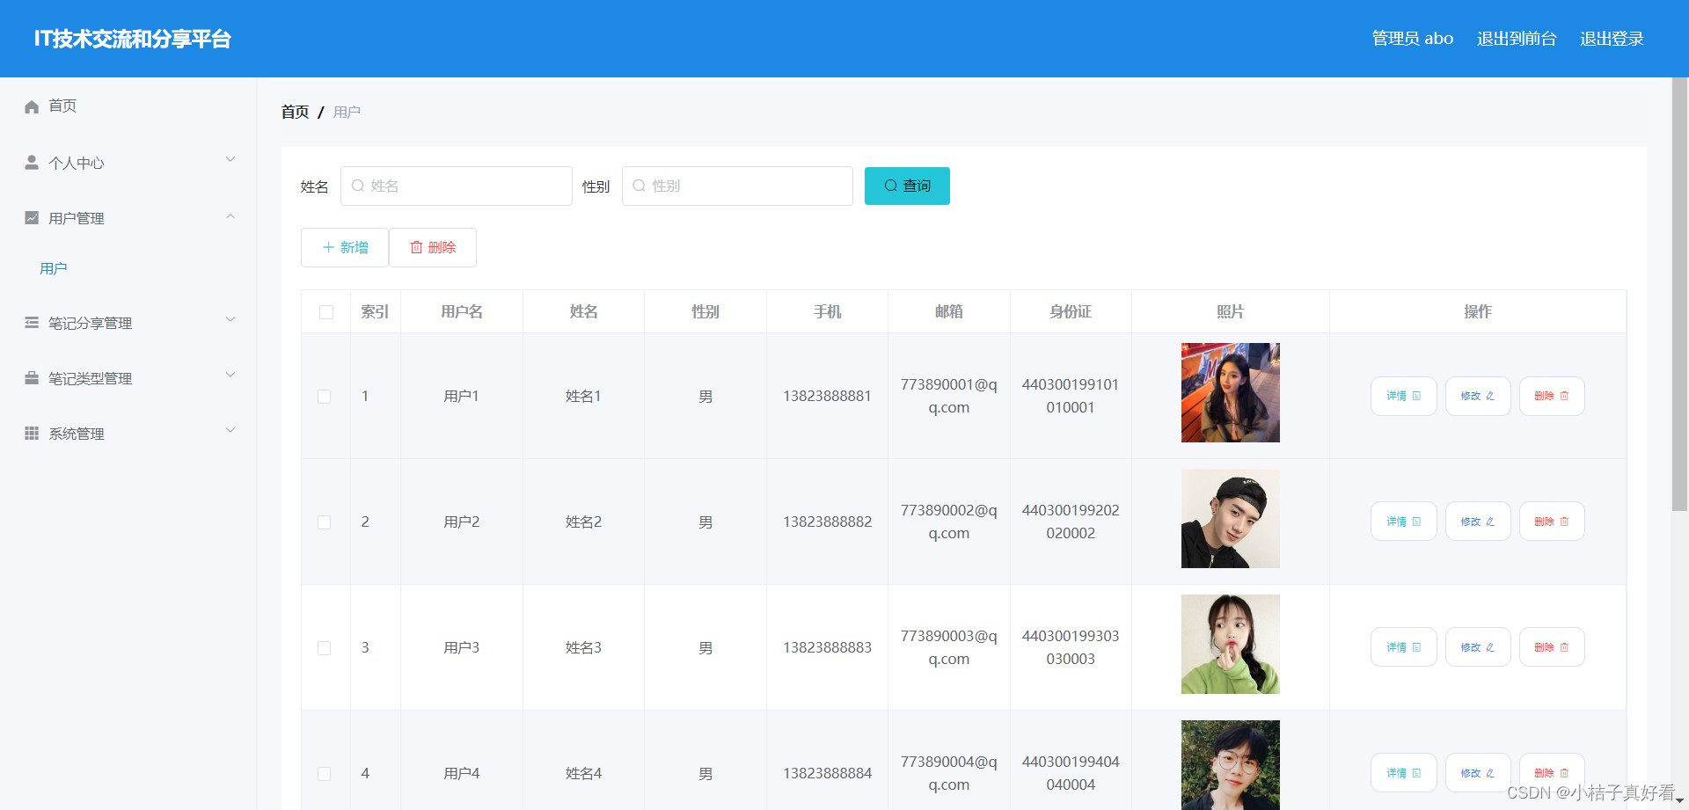
Task: Click 退出到前台 in the header
Action: 1517,39
